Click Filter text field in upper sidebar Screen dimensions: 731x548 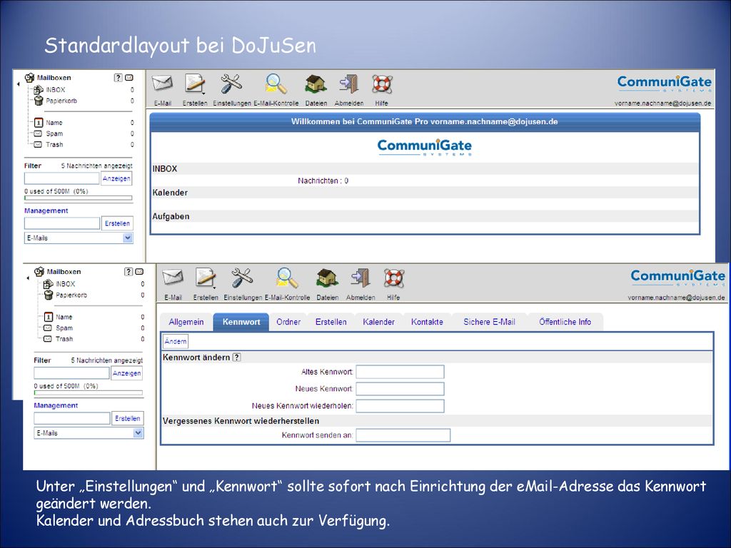(61, 178)
